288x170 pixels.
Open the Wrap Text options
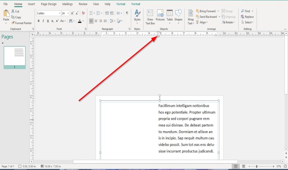(x=190, y=17)
